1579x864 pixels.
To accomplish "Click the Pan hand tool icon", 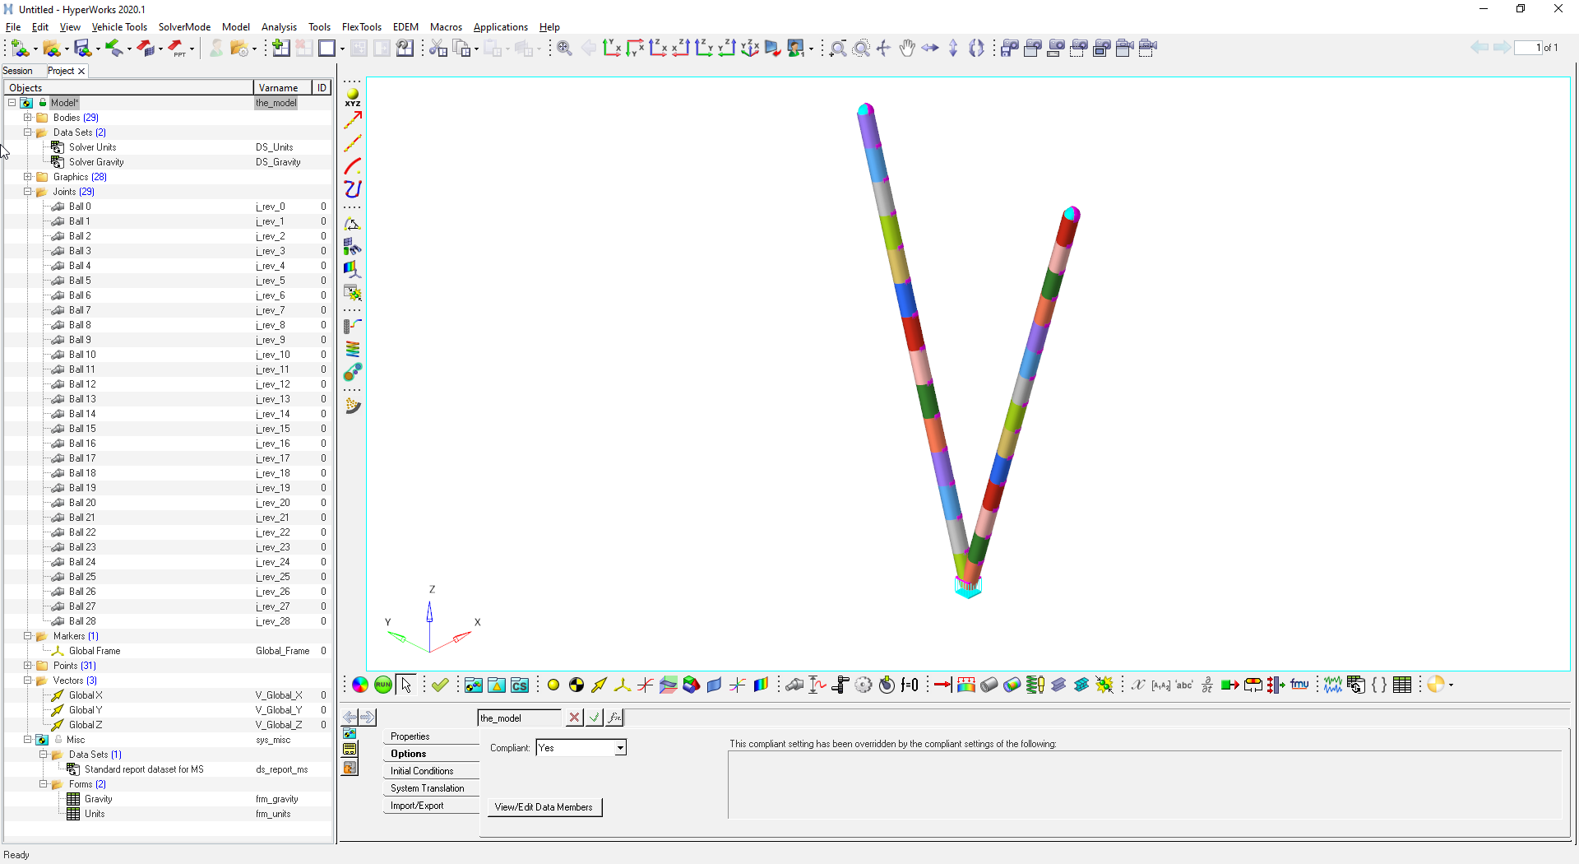I will 907,49.
